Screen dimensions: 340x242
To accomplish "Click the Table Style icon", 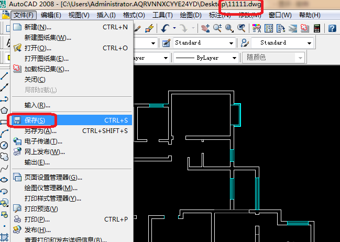I will point(166,43).
